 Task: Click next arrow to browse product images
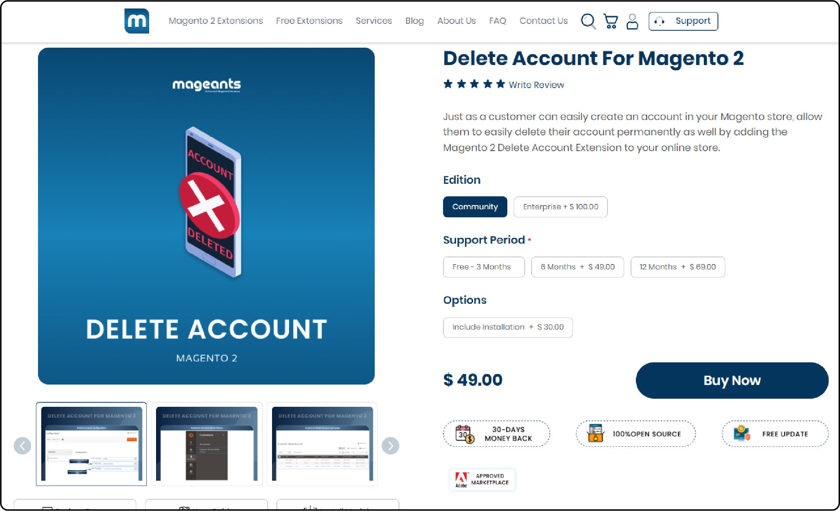(x=390, y=445)
